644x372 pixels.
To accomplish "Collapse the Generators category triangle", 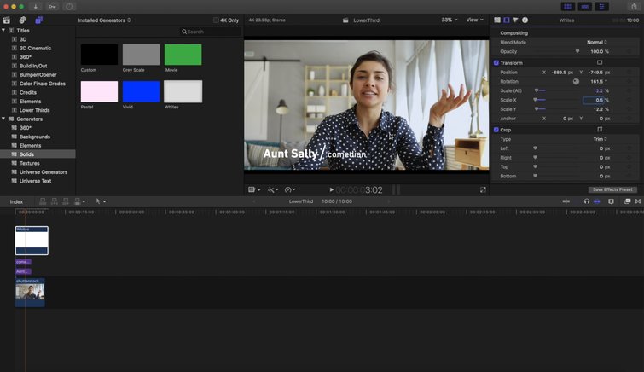I will (x=3, y=119).
